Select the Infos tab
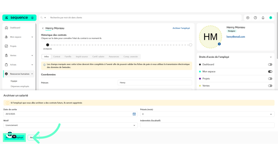The image size is (278, 156). (46, 56)
